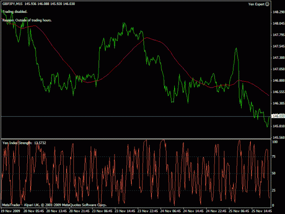Click the indicator scale value 100
The image size is (285, 214).
[x=275, y=142]
